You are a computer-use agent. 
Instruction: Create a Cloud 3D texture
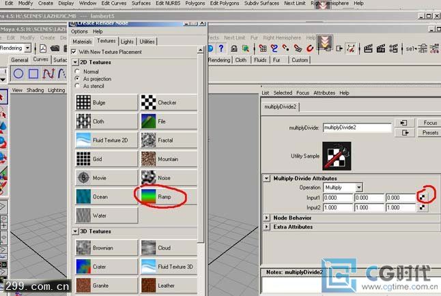click(169, 248)
